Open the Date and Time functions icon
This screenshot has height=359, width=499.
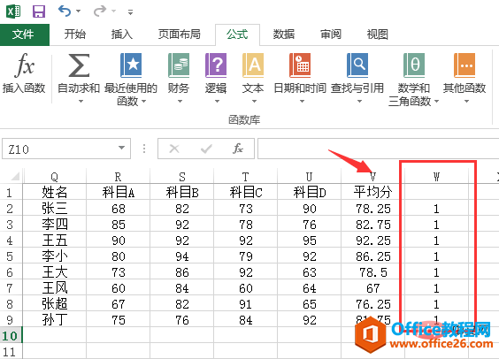click(300, 65)
